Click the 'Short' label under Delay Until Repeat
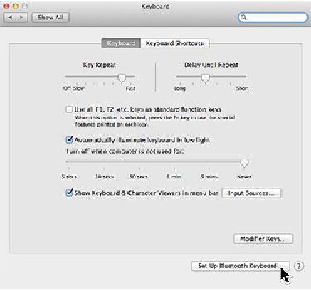The image size is (311, 290). [x=243, y=88]
